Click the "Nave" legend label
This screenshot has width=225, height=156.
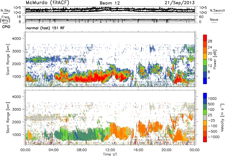[214, 19]
